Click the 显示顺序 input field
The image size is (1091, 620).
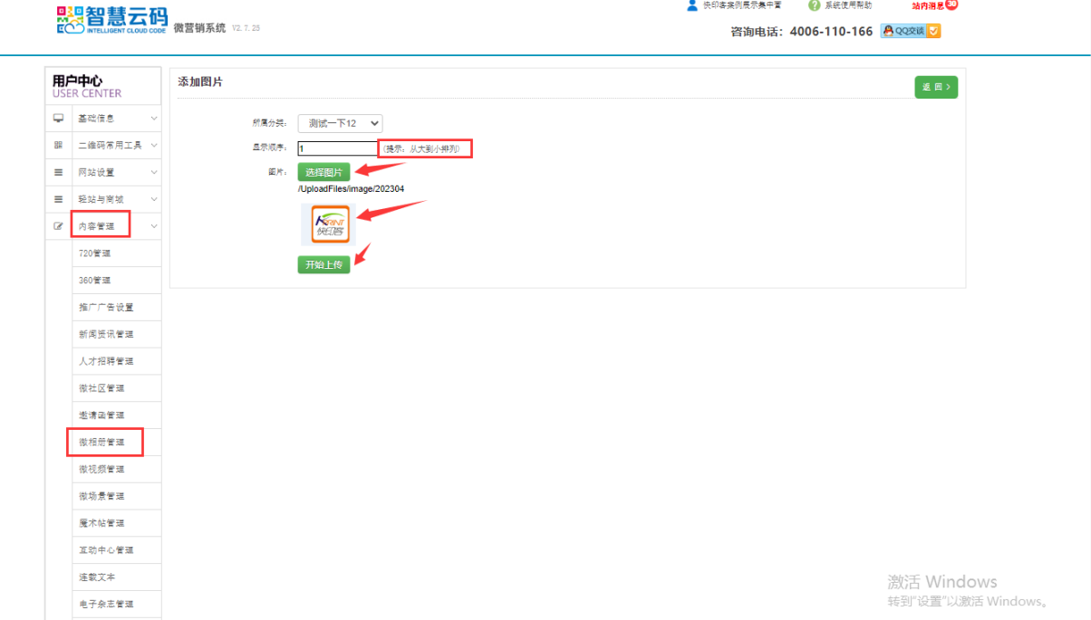337,148
